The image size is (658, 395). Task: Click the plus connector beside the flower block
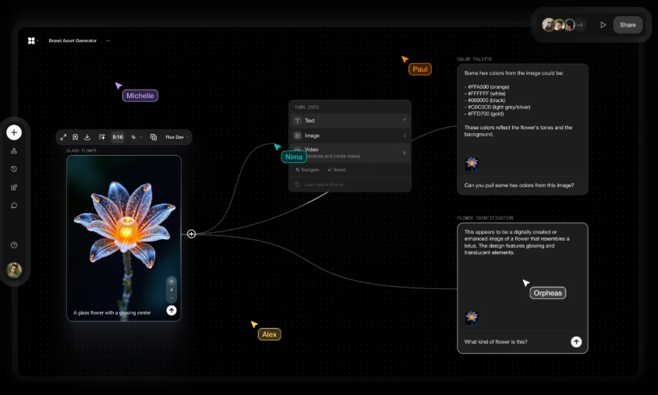(191, 234)
